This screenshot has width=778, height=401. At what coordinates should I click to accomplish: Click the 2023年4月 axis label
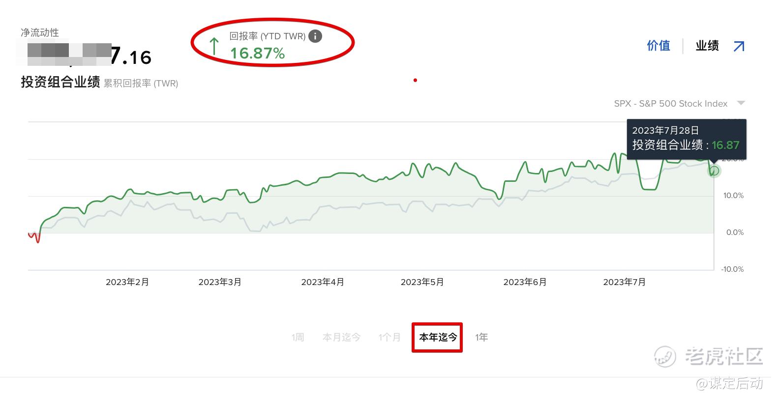[323, 282]
